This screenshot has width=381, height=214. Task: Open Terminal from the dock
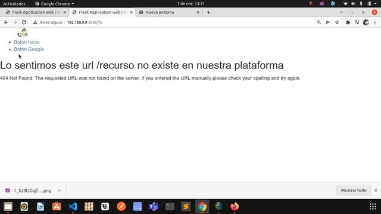point(170,206)
